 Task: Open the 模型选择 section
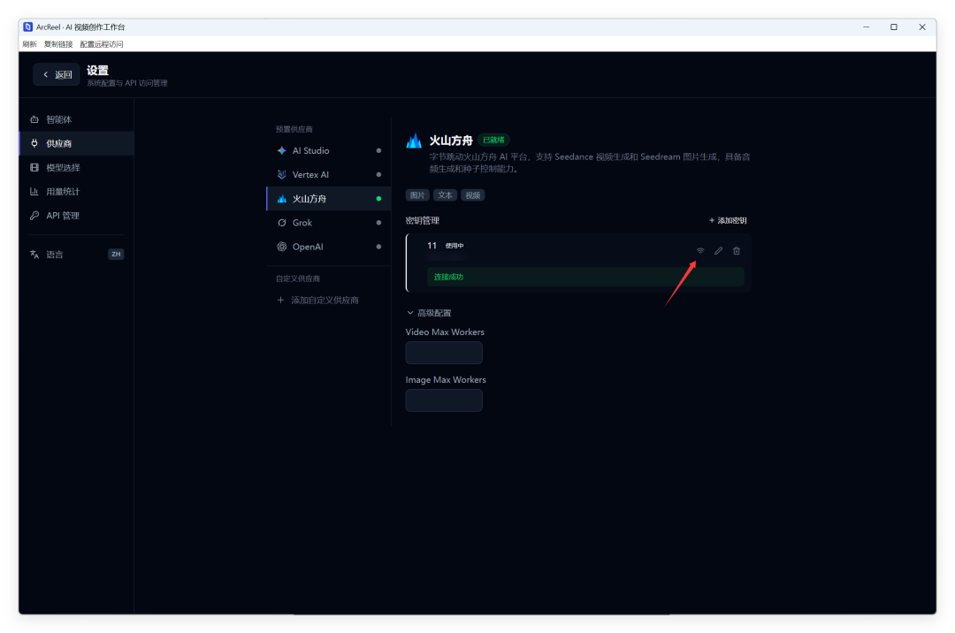[76, 167]
